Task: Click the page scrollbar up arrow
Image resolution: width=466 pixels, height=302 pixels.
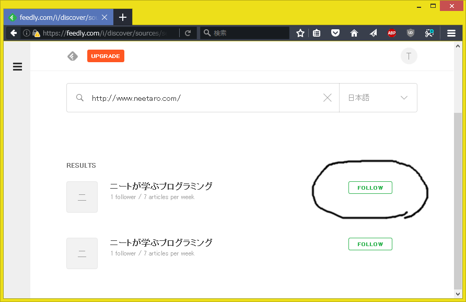Action: click(458, 46)
